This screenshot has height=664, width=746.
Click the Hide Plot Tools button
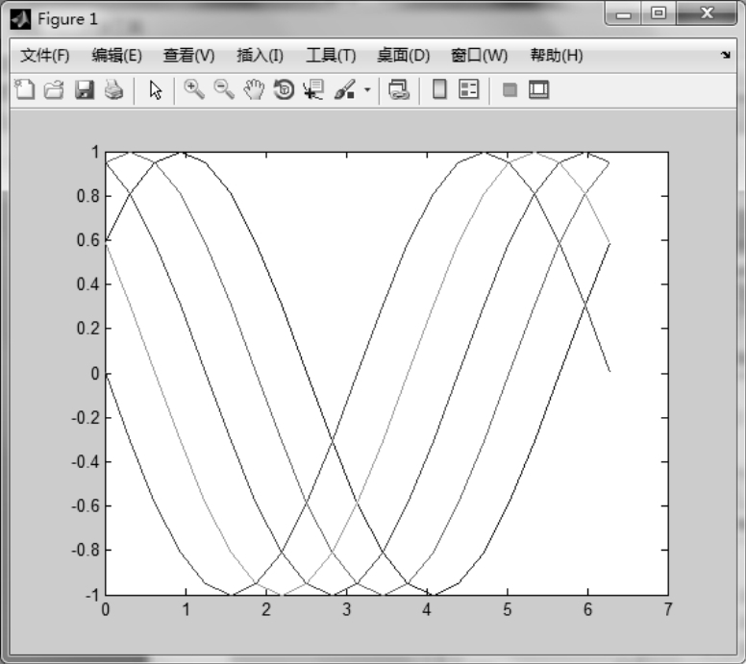point(510,90)
